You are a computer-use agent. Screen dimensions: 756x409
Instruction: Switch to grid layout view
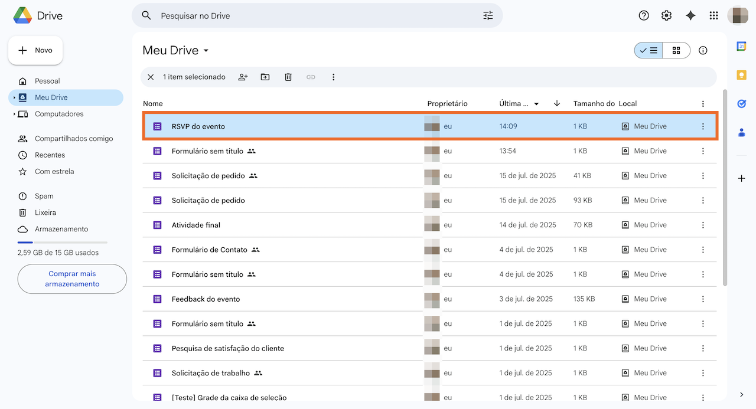point(676,51)
